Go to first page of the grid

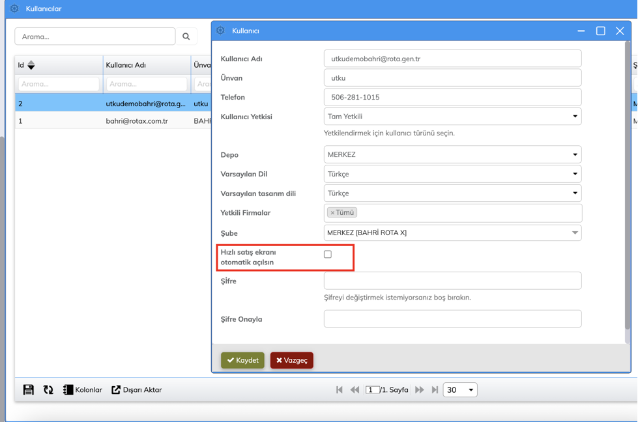[x=339, y=389]
